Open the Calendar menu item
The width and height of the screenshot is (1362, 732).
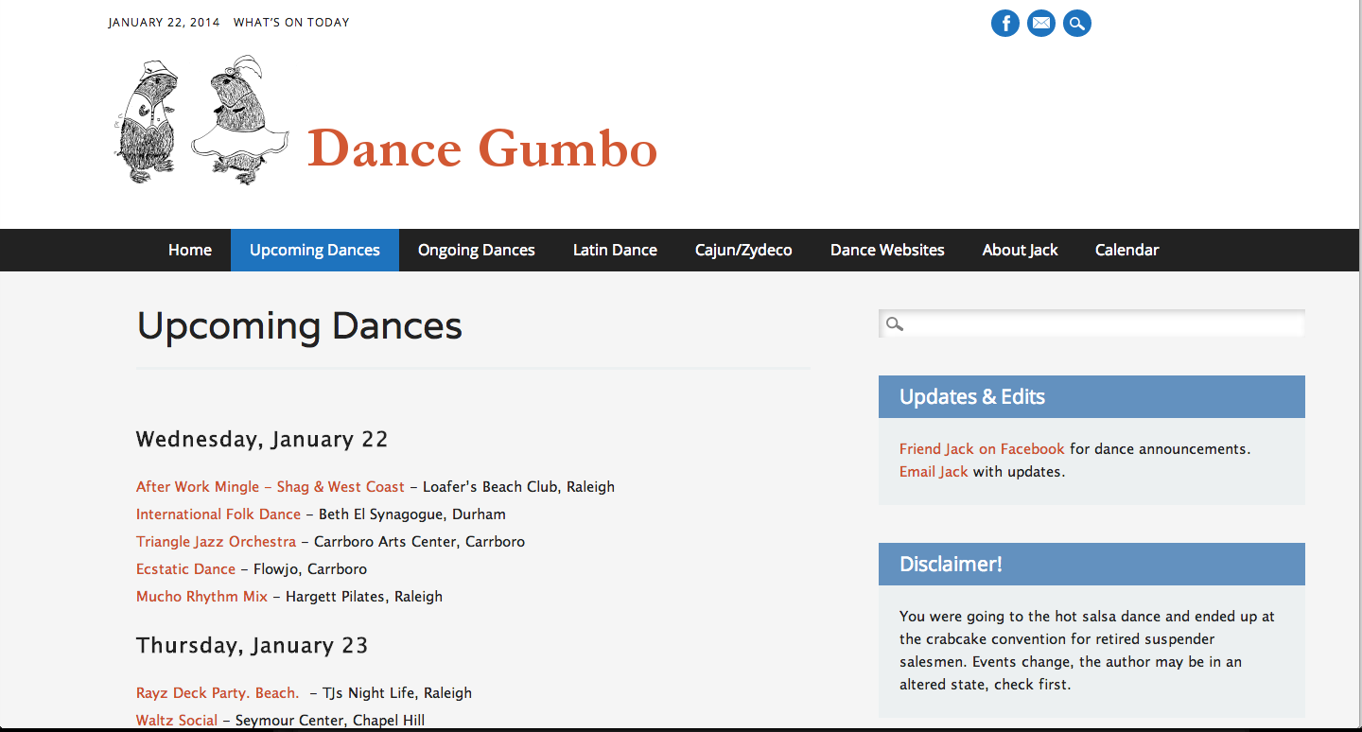click(1127, 250)
